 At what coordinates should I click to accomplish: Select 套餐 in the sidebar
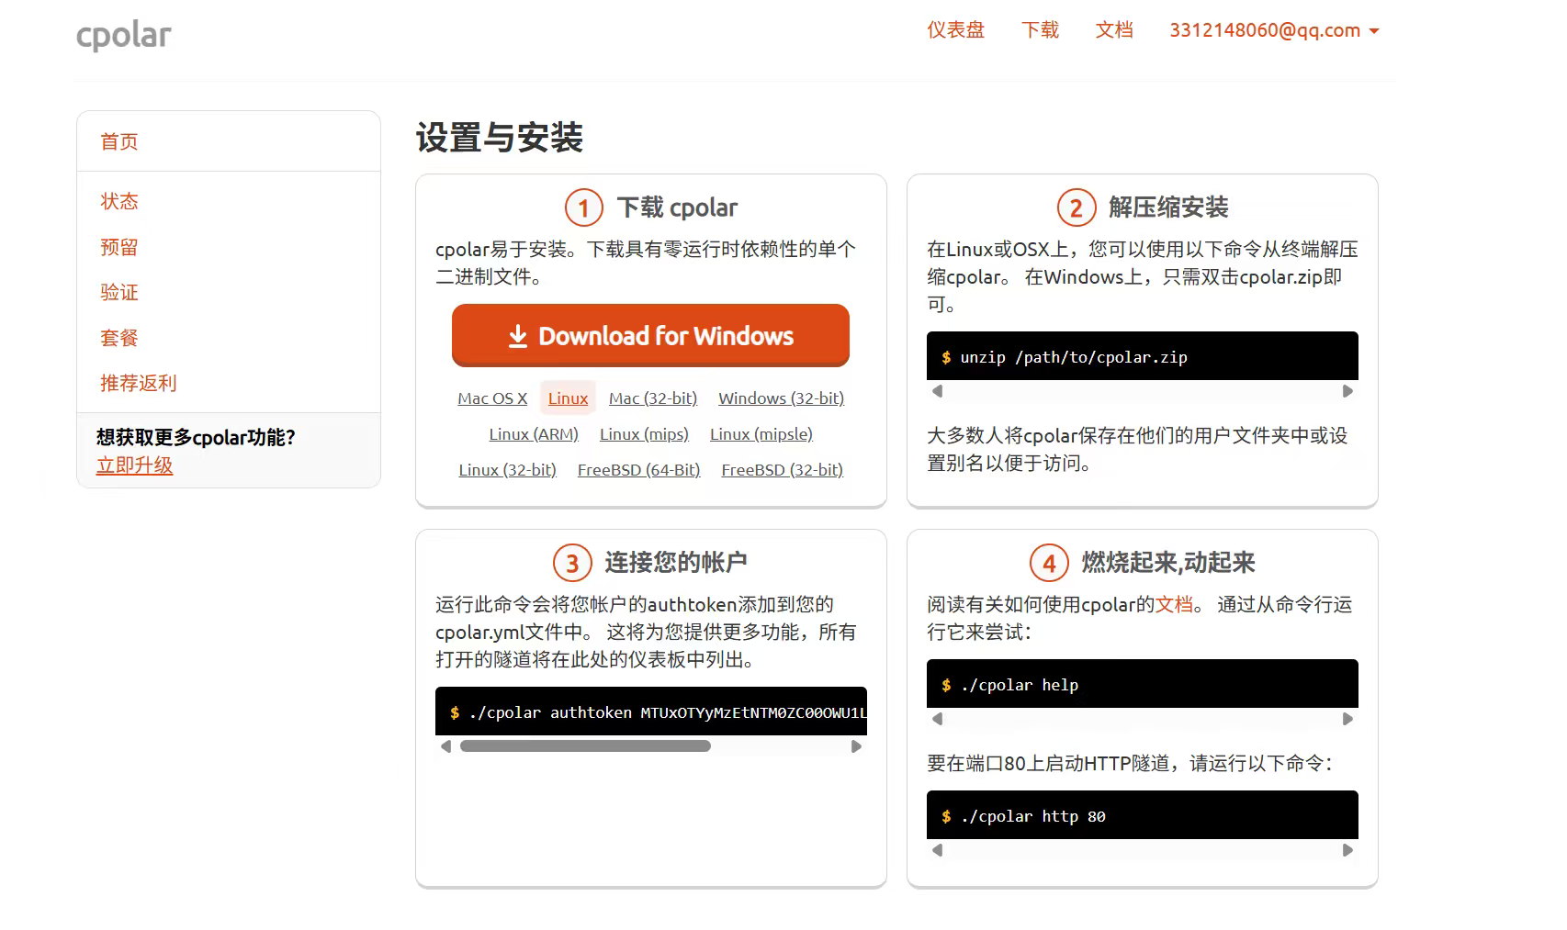coord(119,338)
